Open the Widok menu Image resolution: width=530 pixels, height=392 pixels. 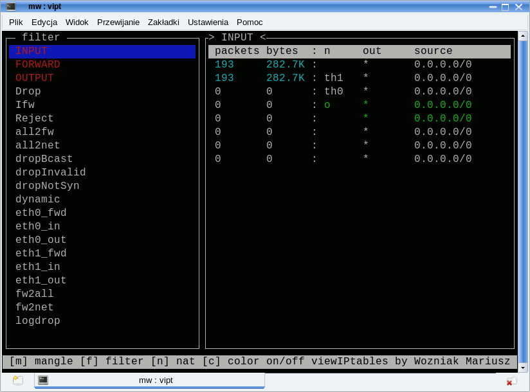pyautogui.click(x=77, y=22)
